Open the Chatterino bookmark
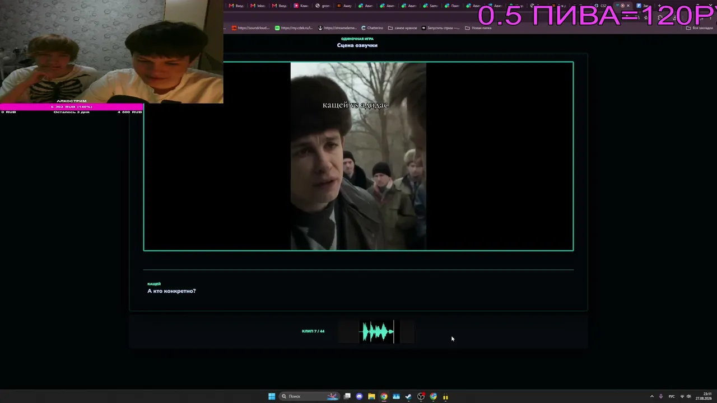This screenshot has height=403, width=717. coord(371,28)
